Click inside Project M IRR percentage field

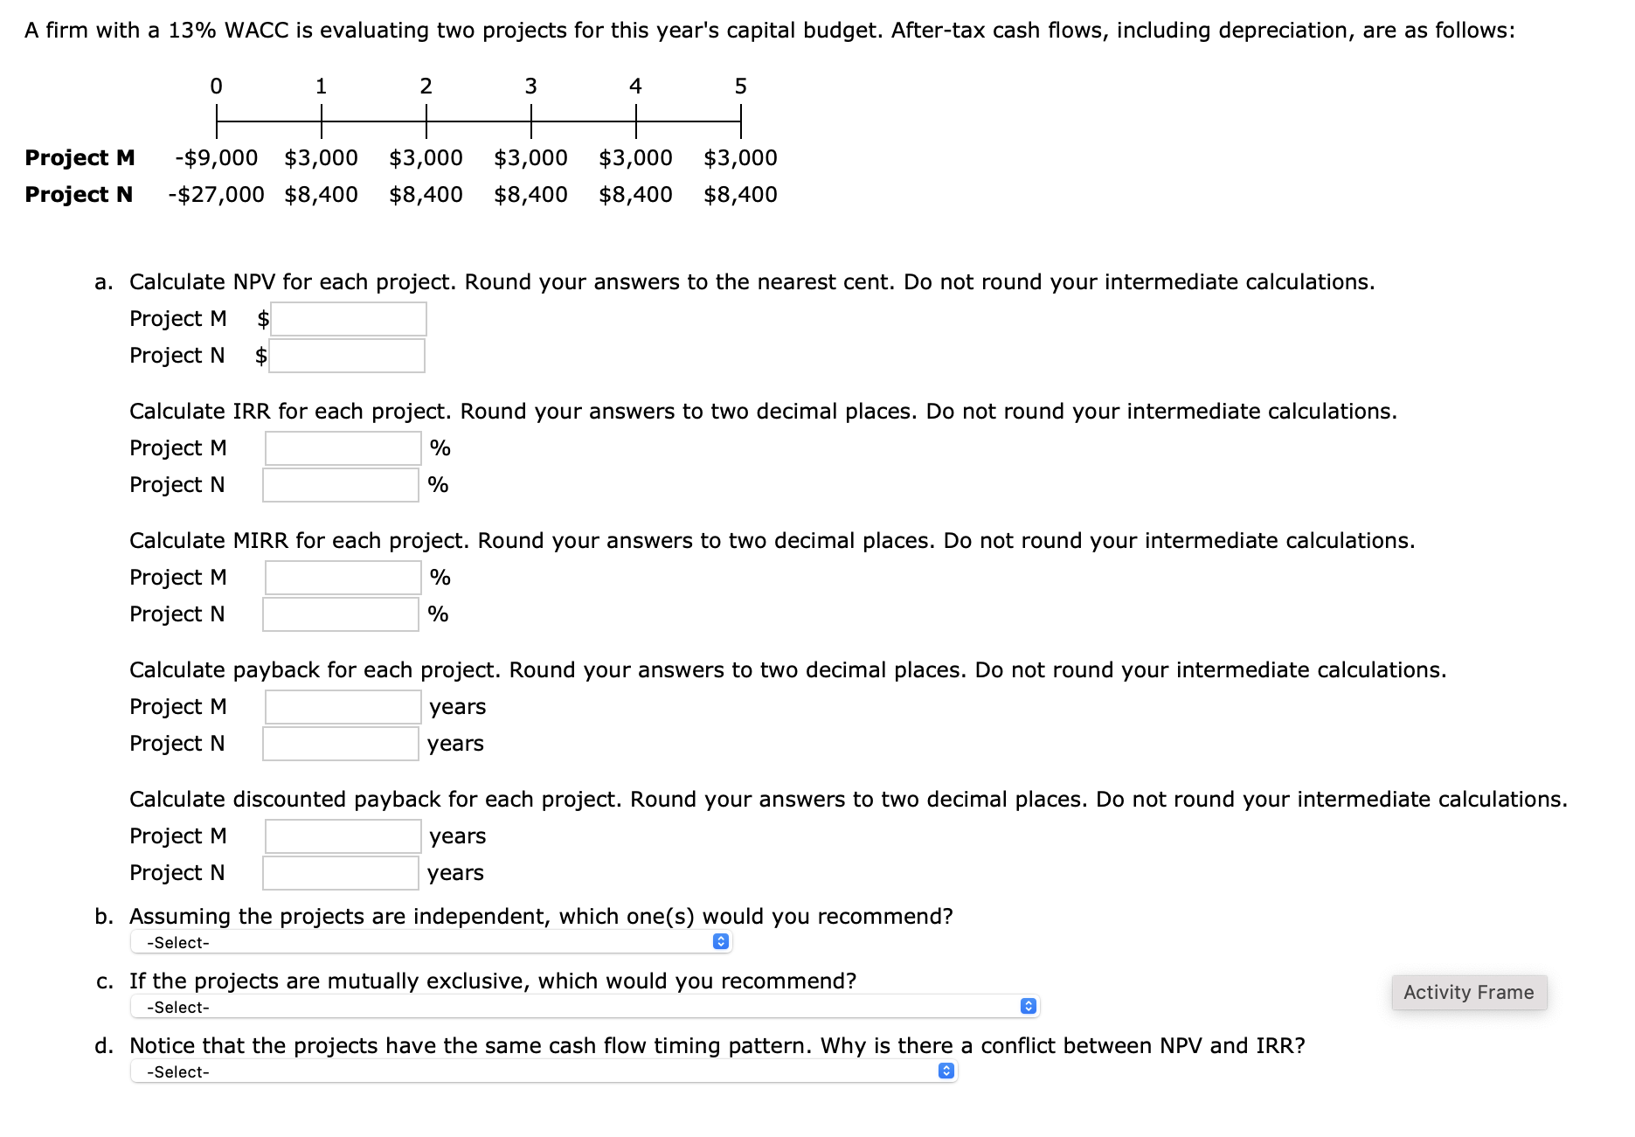(x=340, y=448)
